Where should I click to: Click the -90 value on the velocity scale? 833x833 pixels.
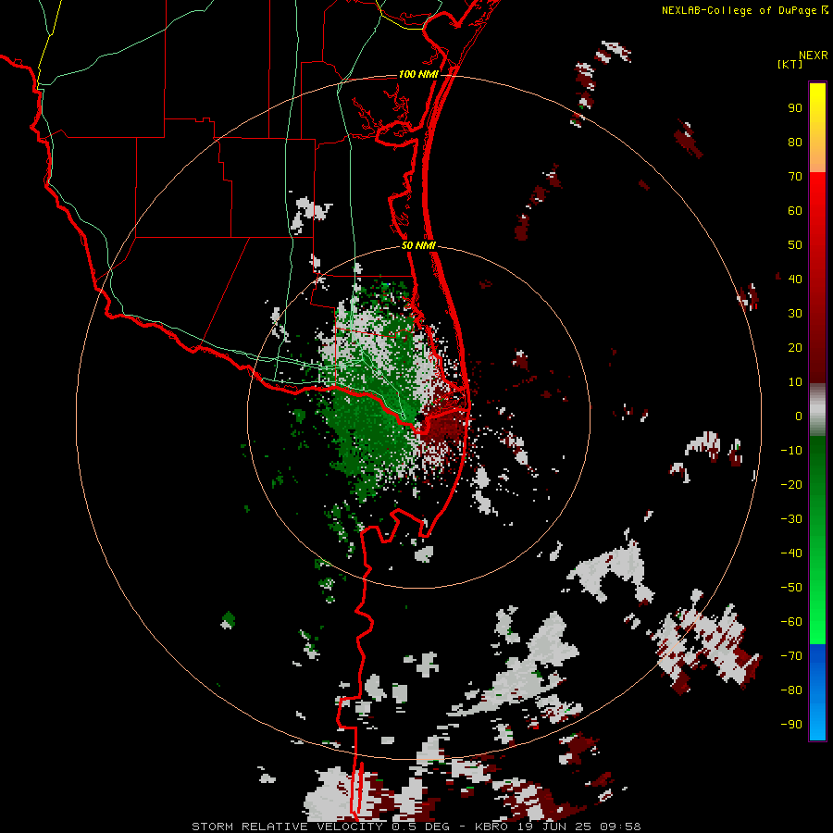point(791,725)
